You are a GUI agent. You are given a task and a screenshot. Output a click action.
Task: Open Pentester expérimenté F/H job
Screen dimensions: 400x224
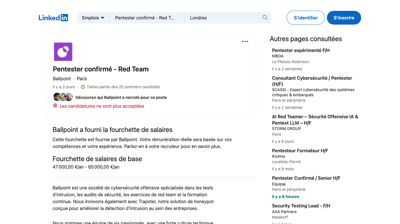(301, 50)
